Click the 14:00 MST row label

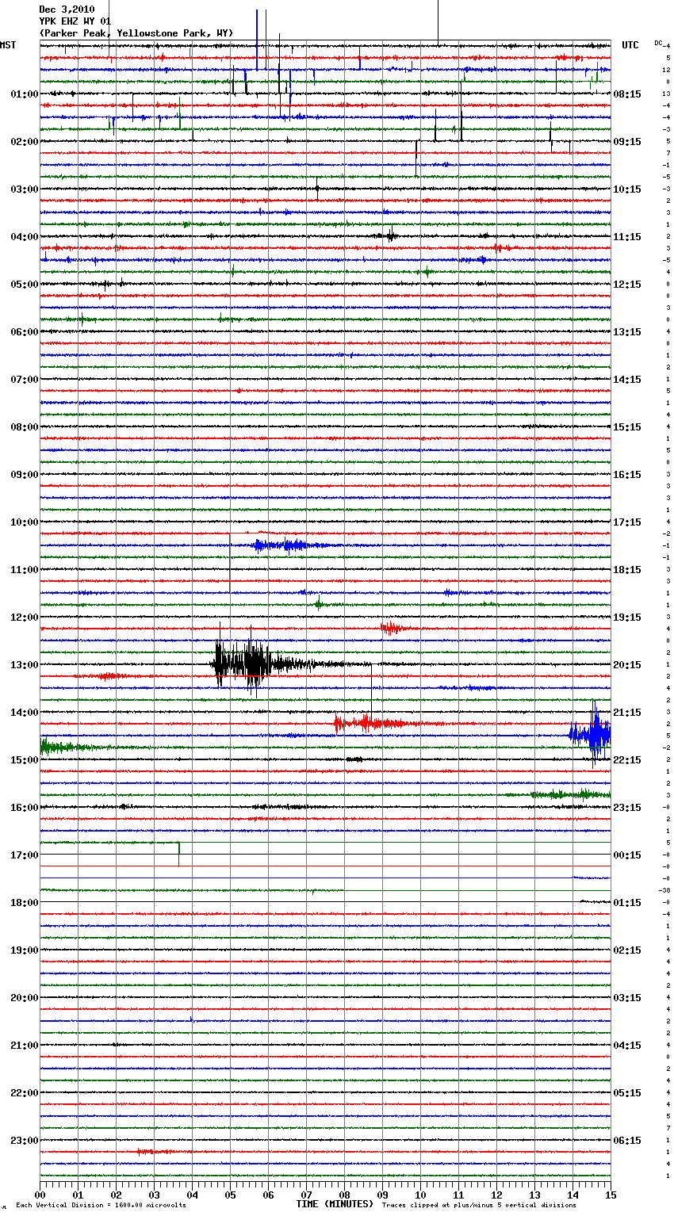25,713
